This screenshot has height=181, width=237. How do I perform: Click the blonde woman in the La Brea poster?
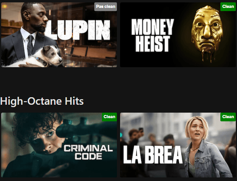[207, 147]
